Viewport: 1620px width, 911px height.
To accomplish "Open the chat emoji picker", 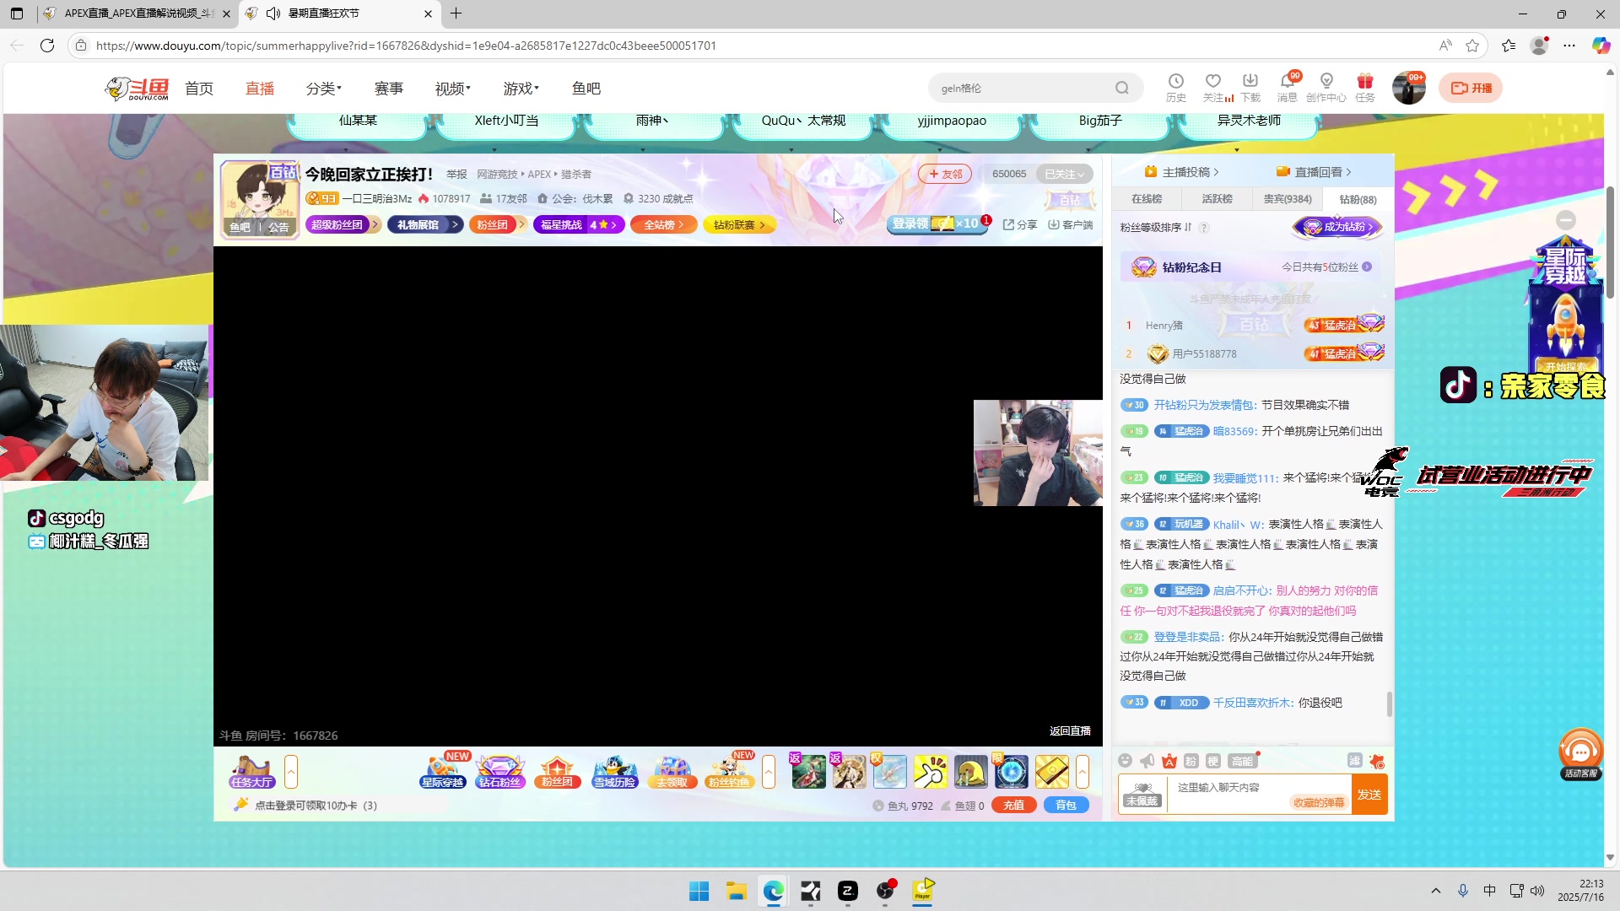I will coord(1125,761).
